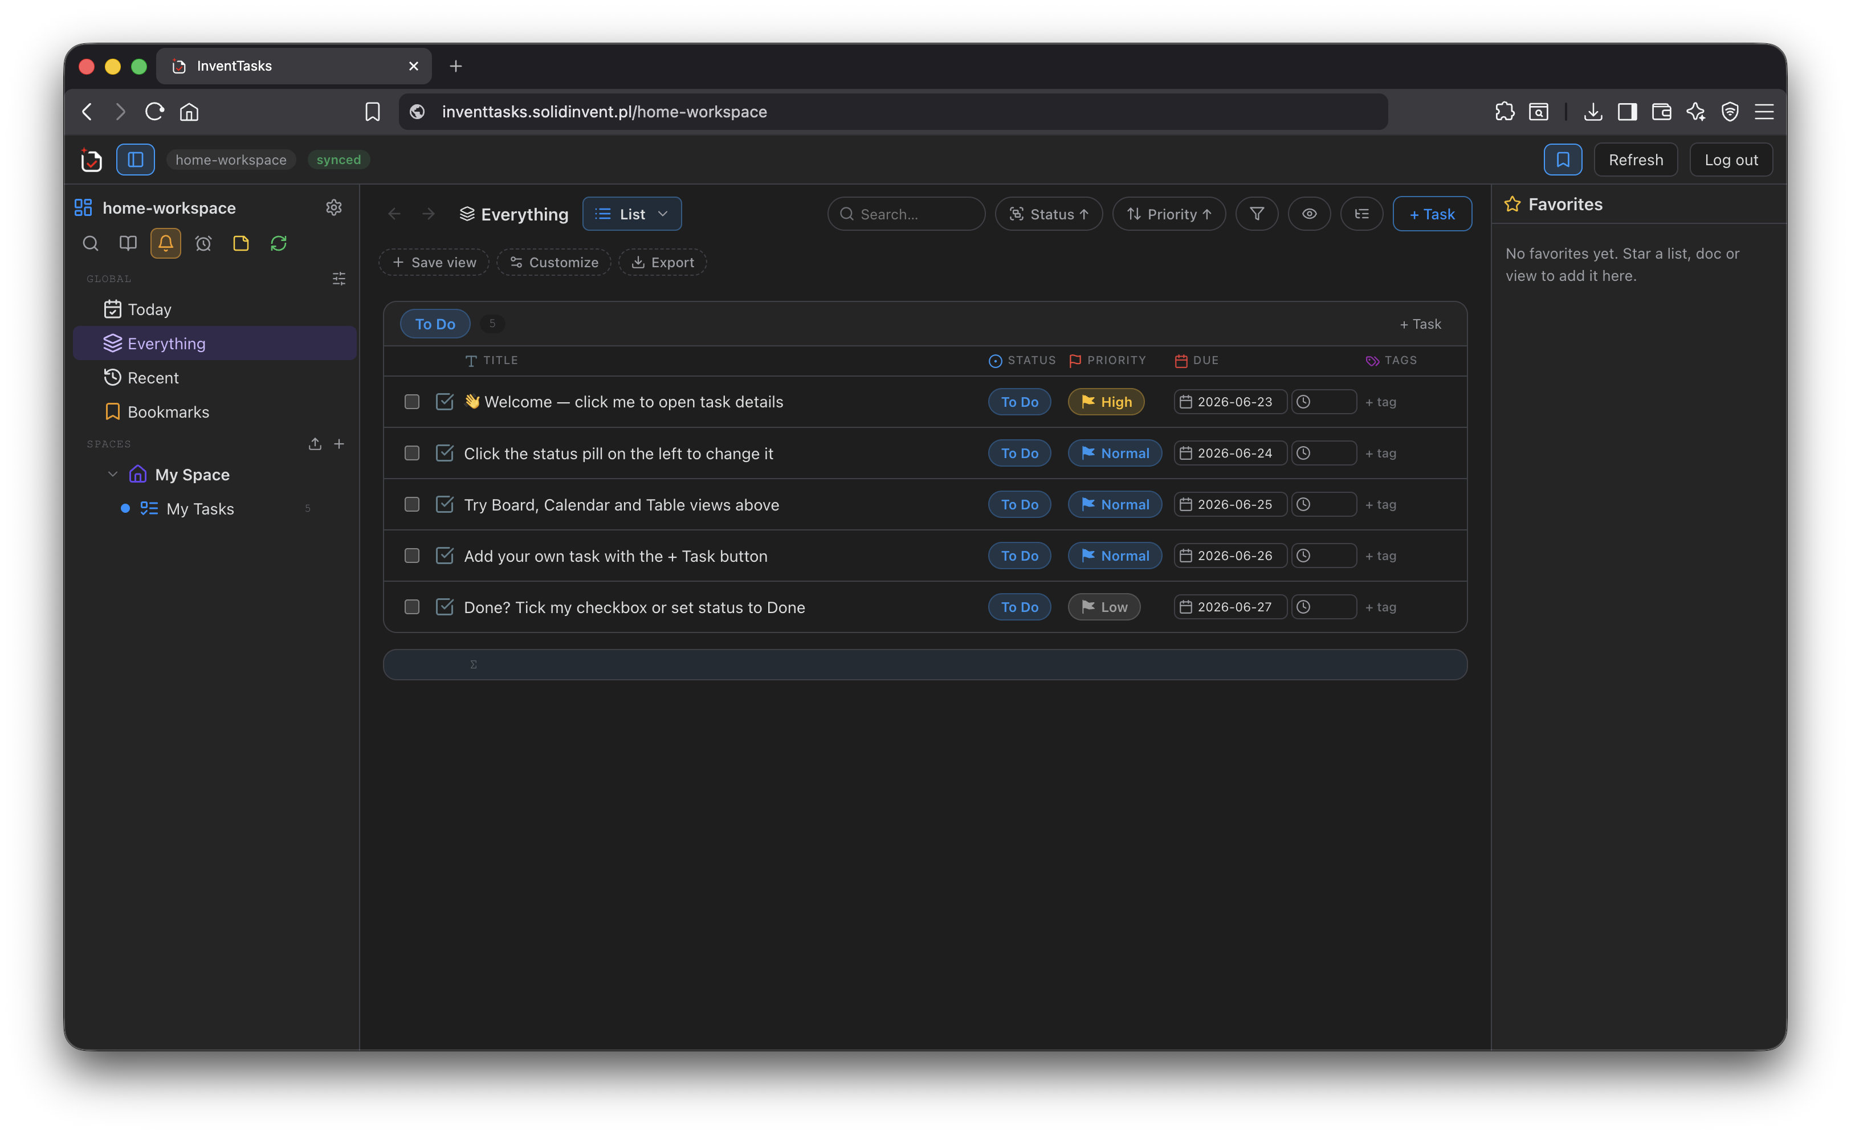This screenshot has width=1851, height=1135.
Task: Open Normal priority of Try Board task
Action: click(x=1115, y=505)
